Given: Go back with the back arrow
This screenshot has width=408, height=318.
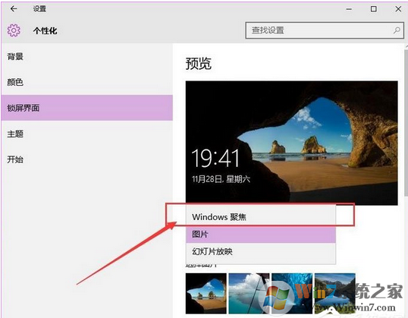Looking at the screenshot, I should click(x=14, y=8).
